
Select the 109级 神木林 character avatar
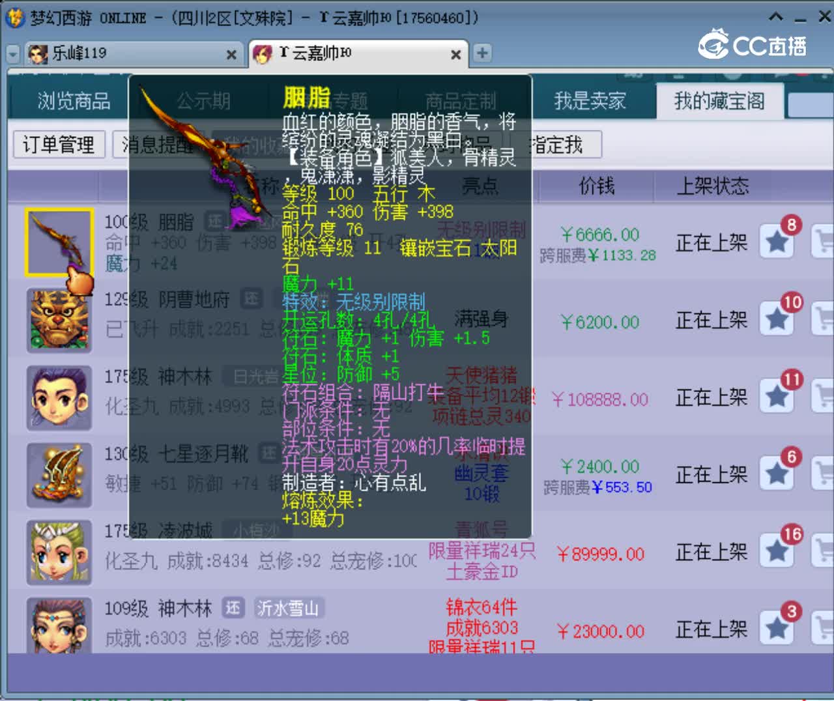click(59, 625)
